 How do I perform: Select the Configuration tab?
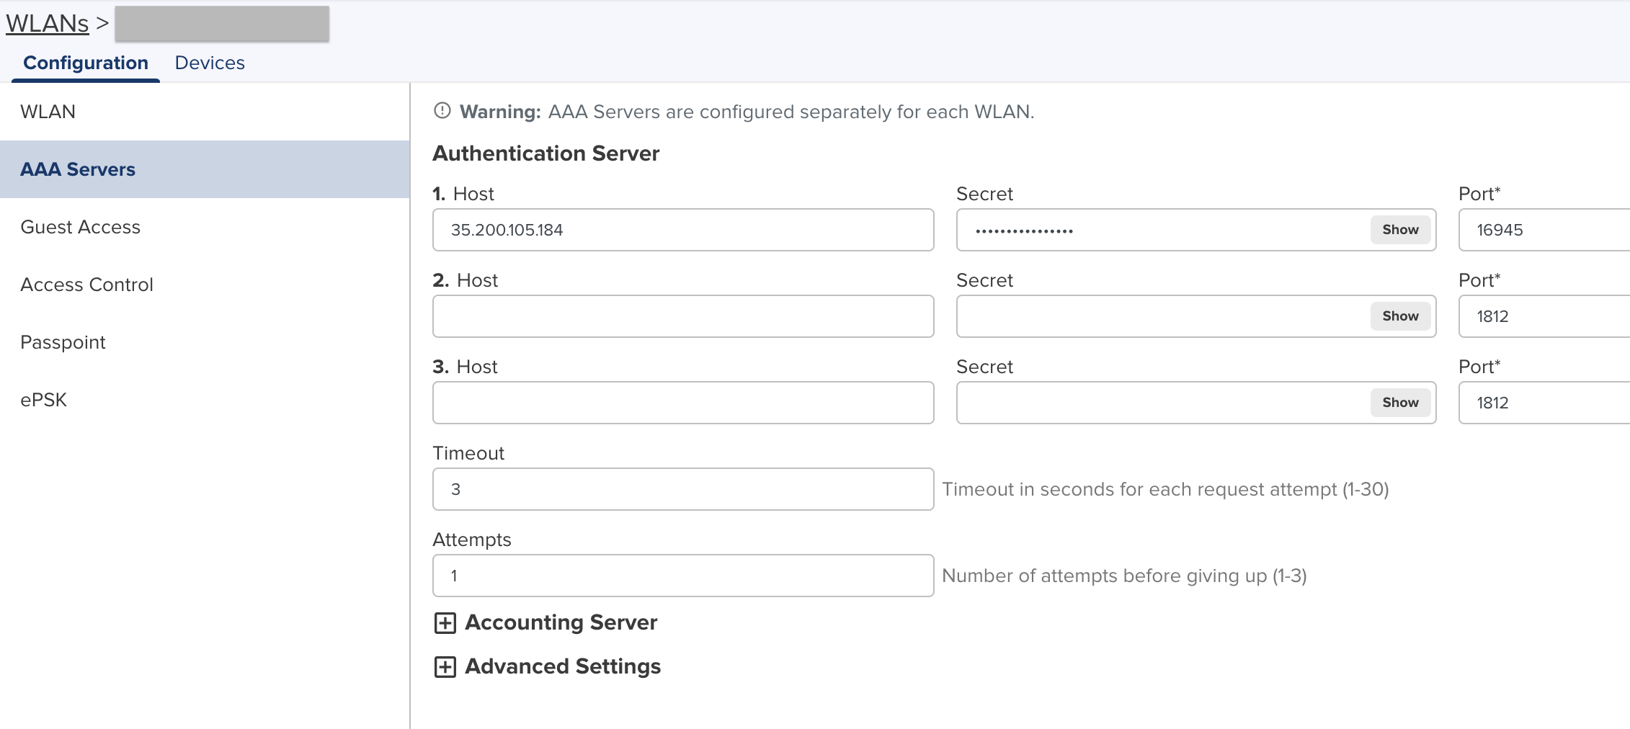click(x=86, y=63)
